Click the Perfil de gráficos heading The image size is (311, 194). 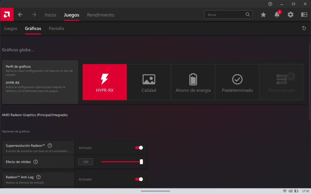18,66
